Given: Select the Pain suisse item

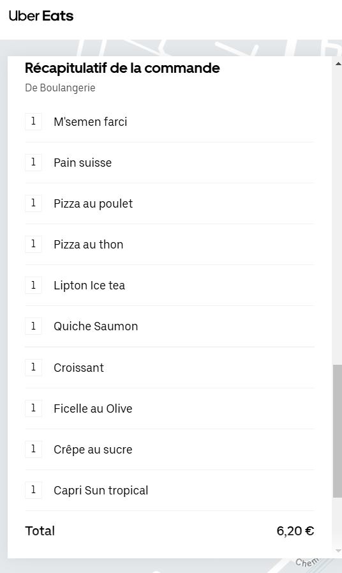Looking at the screenshot, I should [169, 163].
